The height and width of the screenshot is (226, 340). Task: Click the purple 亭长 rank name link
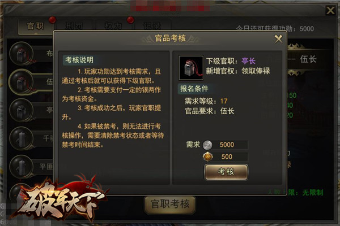tap(249, 61)
